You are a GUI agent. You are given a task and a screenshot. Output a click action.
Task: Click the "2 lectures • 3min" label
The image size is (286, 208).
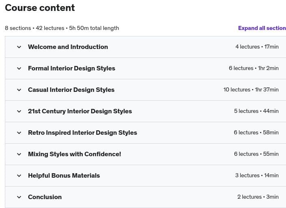click(x=258, y=197)
